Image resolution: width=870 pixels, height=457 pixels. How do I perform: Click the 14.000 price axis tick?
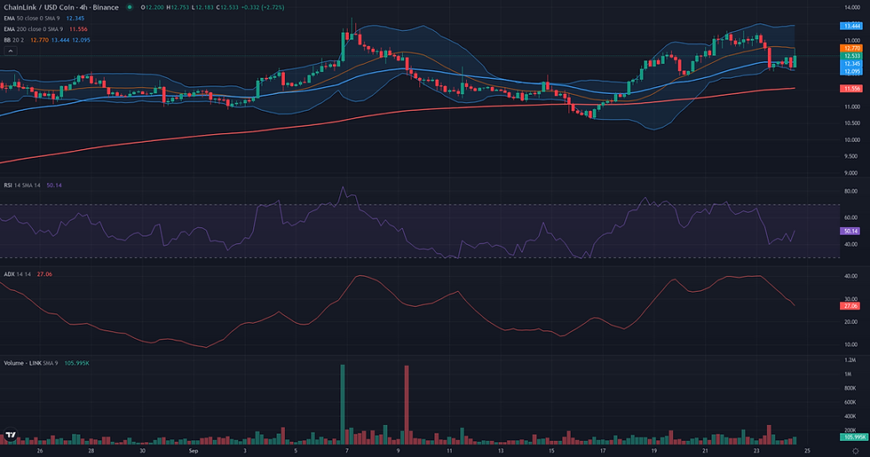click(852, 7)
